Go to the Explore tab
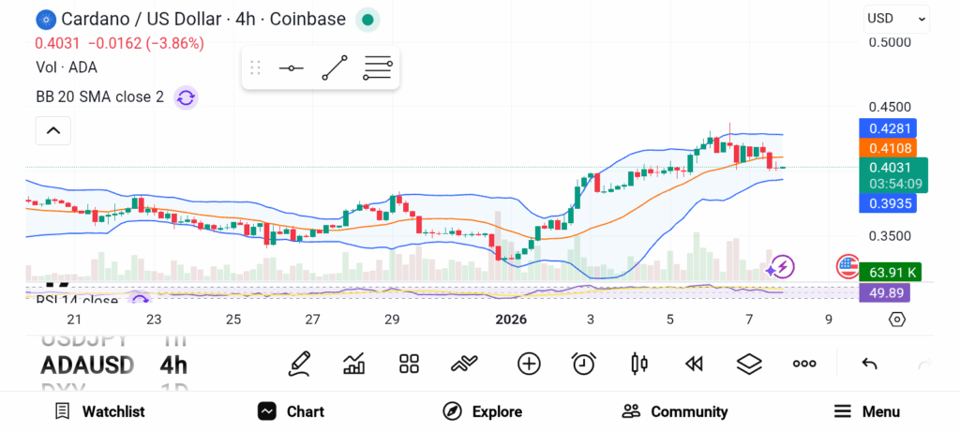This screenshot has height=432, width=960. [482, 411]
